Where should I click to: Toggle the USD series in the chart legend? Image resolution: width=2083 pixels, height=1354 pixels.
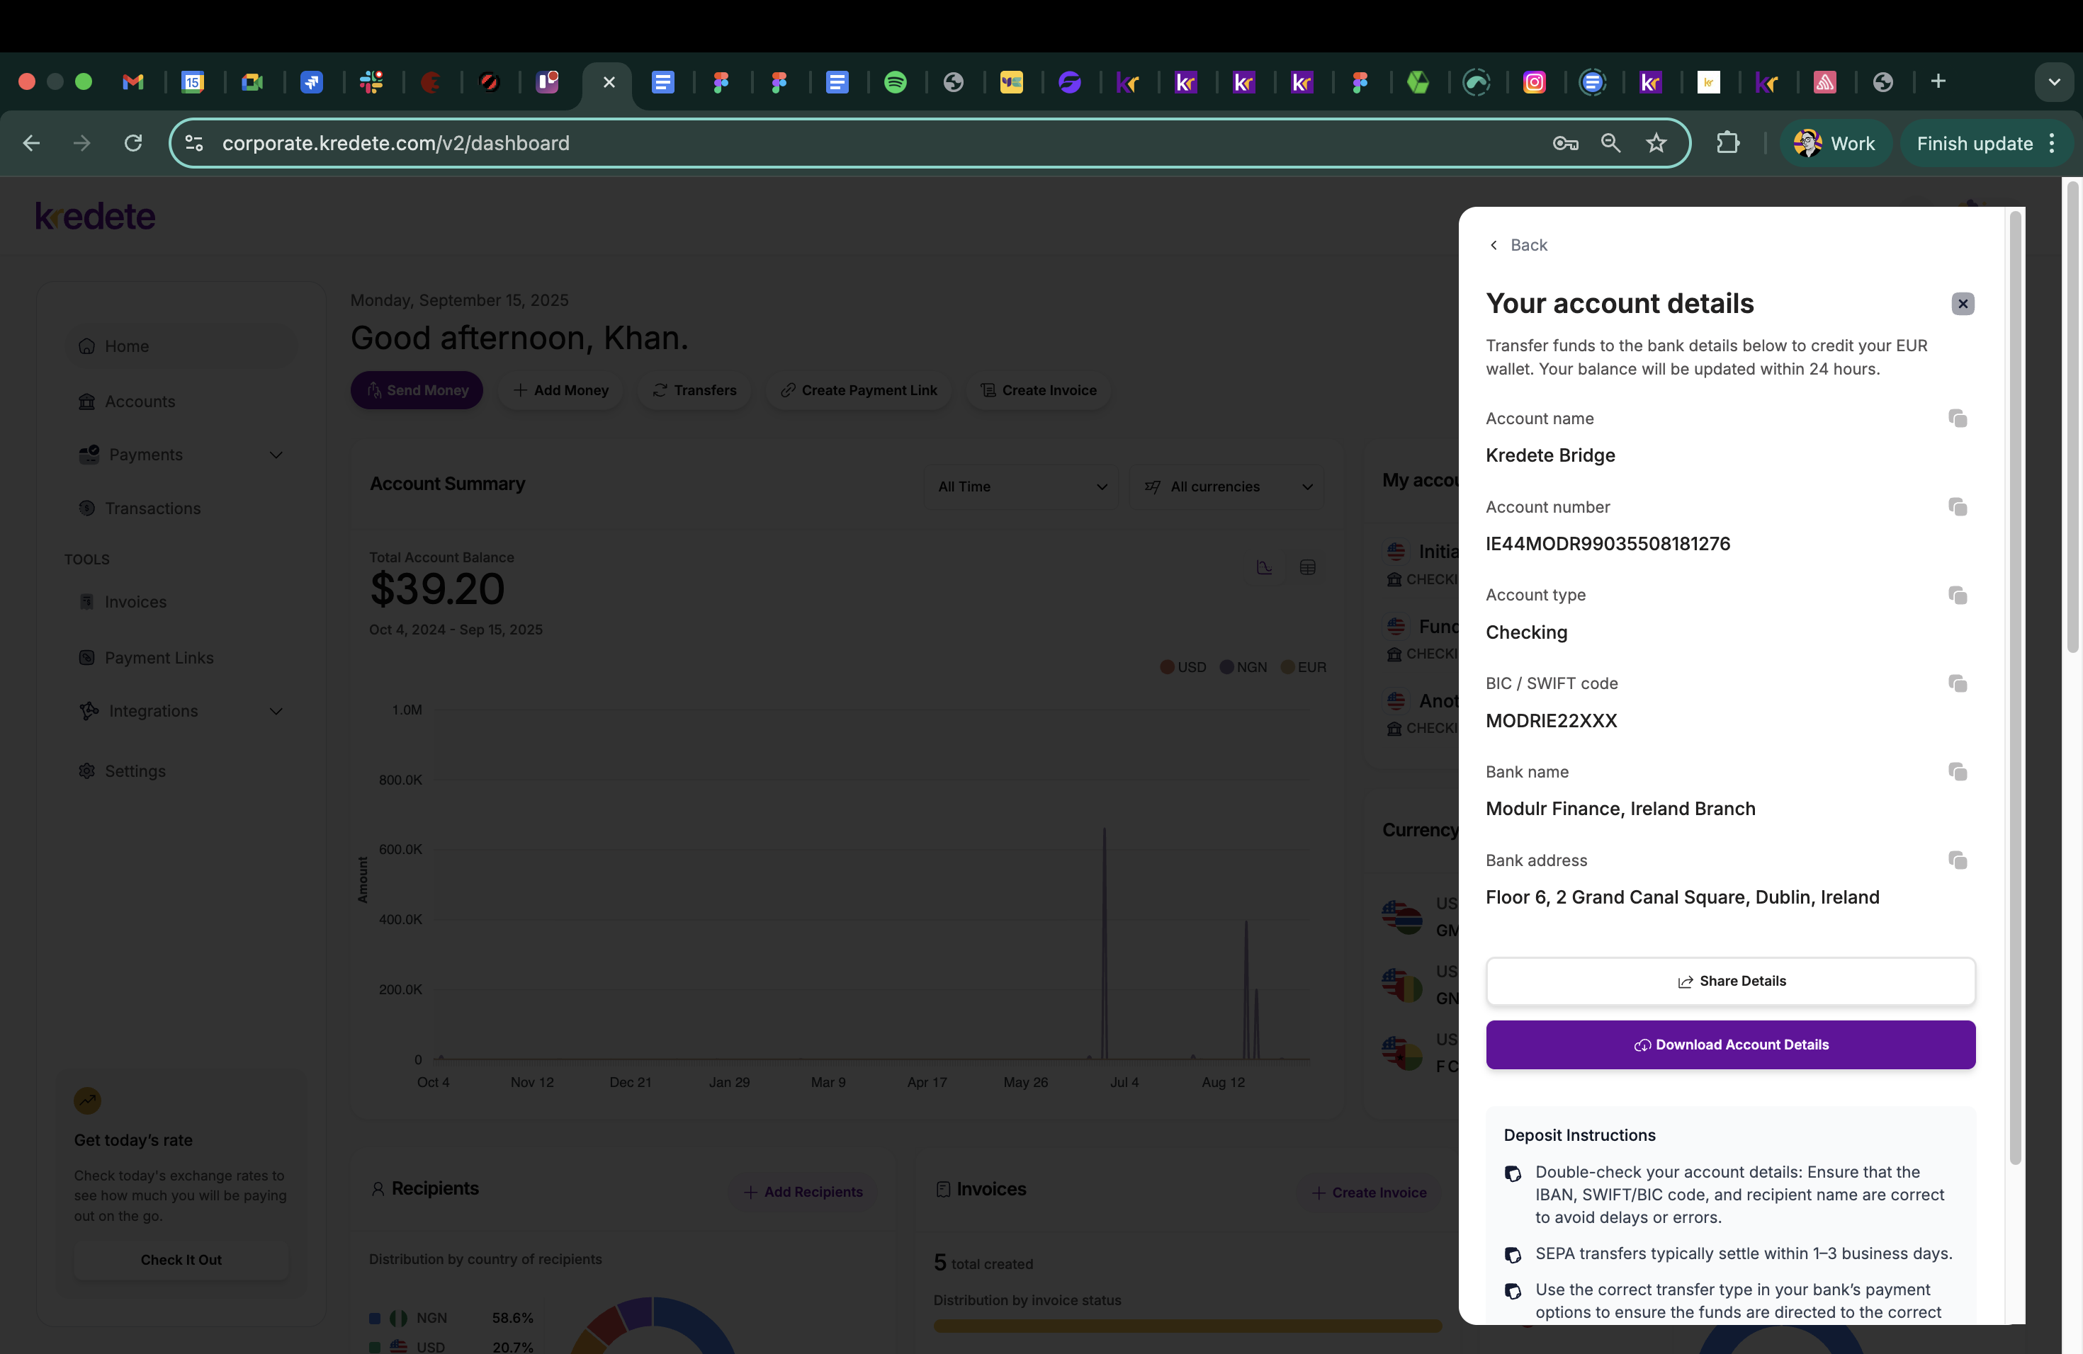1182,666
